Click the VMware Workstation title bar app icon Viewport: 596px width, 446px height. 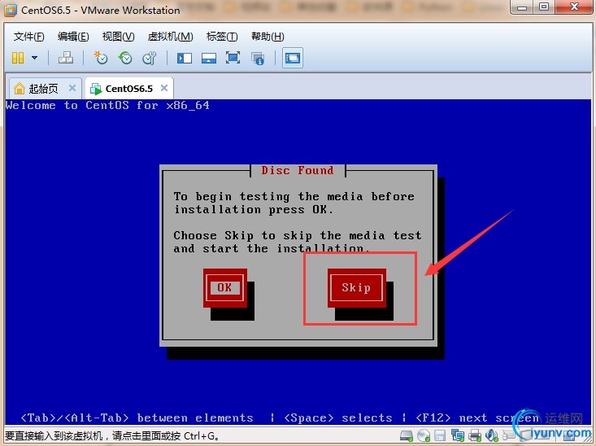pos(11,10)
